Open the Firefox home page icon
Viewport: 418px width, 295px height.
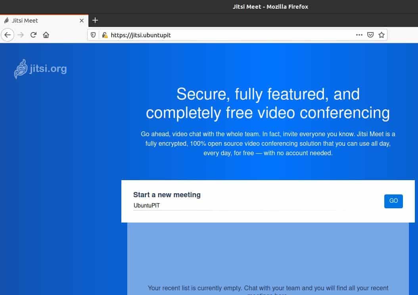tap(46, 35)
